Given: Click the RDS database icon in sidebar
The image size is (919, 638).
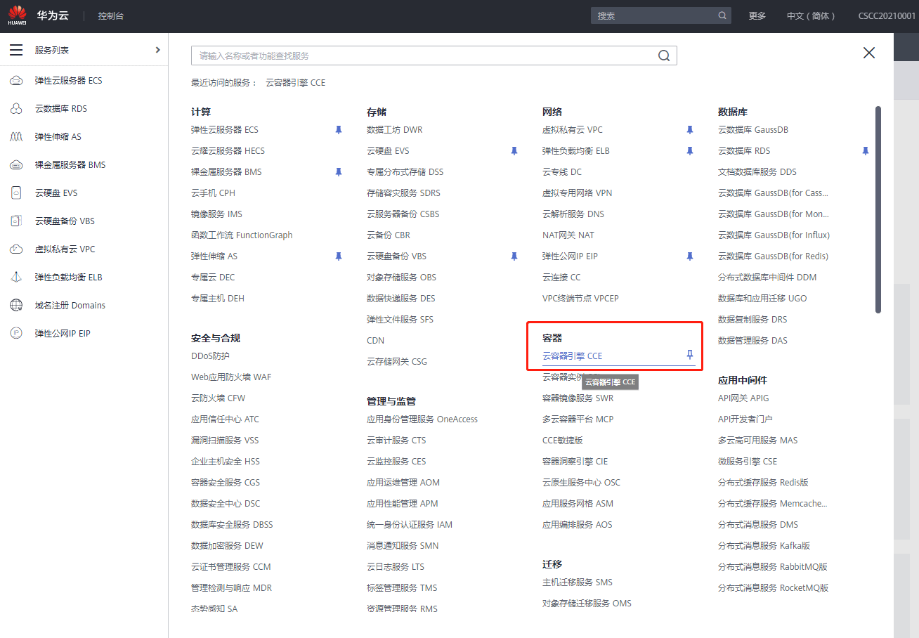Looking at the screenshot, I should 16,109.
